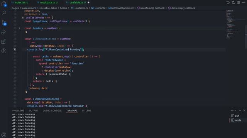The height and width of the screenshot is (138, 247).
Task: Click the pages breadcrumb segment
Action: click(15, 8)
